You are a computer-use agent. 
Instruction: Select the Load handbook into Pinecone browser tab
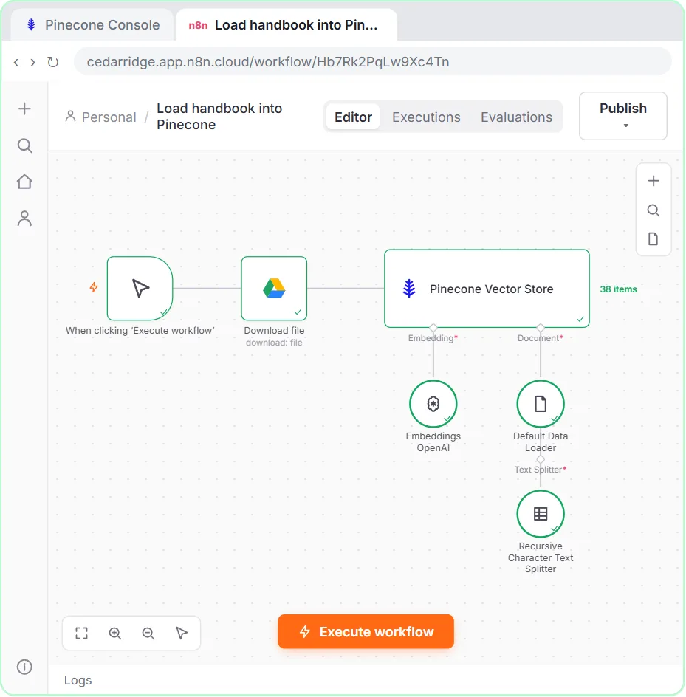coord(287,25)
